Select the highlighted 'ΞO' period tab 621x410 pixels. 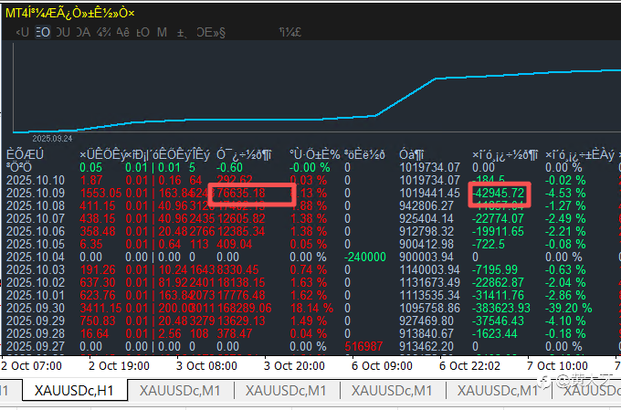tap(43, 32)
